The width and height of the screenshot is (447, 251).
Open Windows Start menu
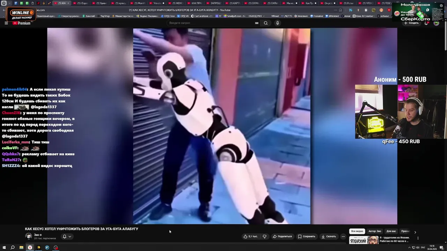click(4, 248)
